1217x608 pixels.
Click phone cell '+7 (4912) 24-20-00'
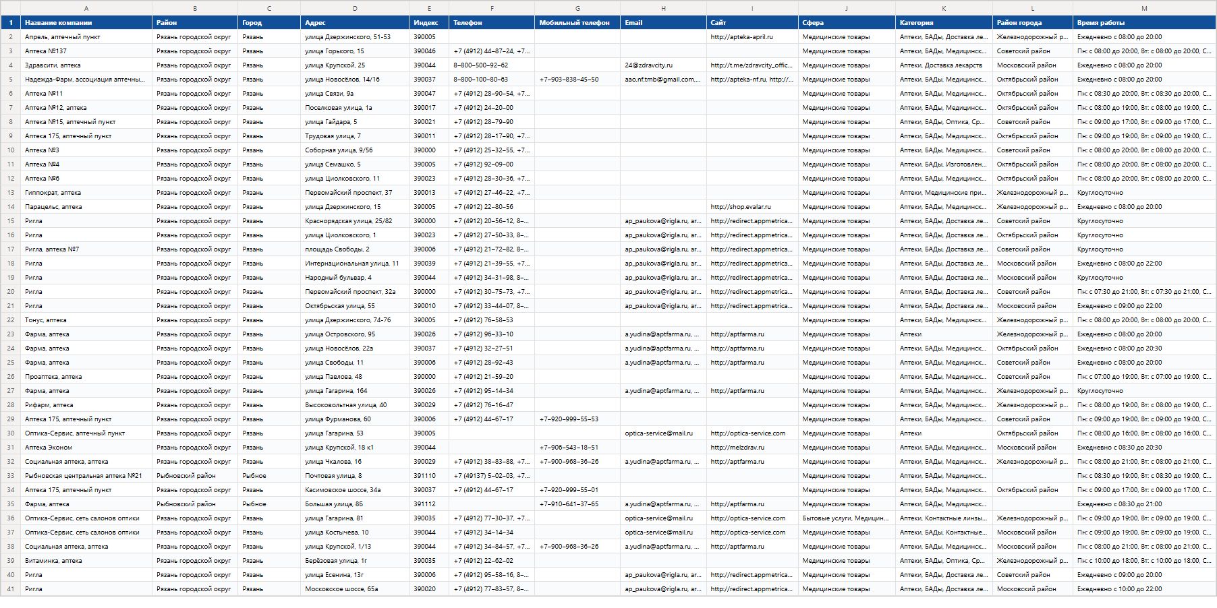[492, 107]
